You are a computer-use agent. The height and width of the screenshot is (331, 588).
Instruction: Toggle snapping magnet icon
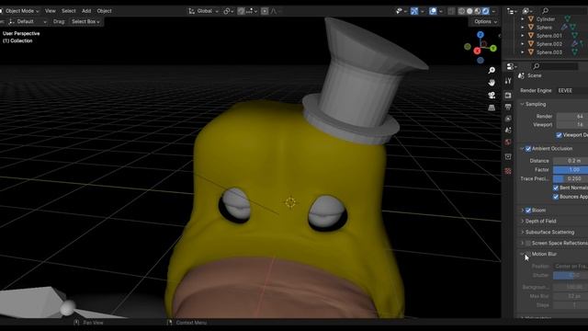click(241, 11)
